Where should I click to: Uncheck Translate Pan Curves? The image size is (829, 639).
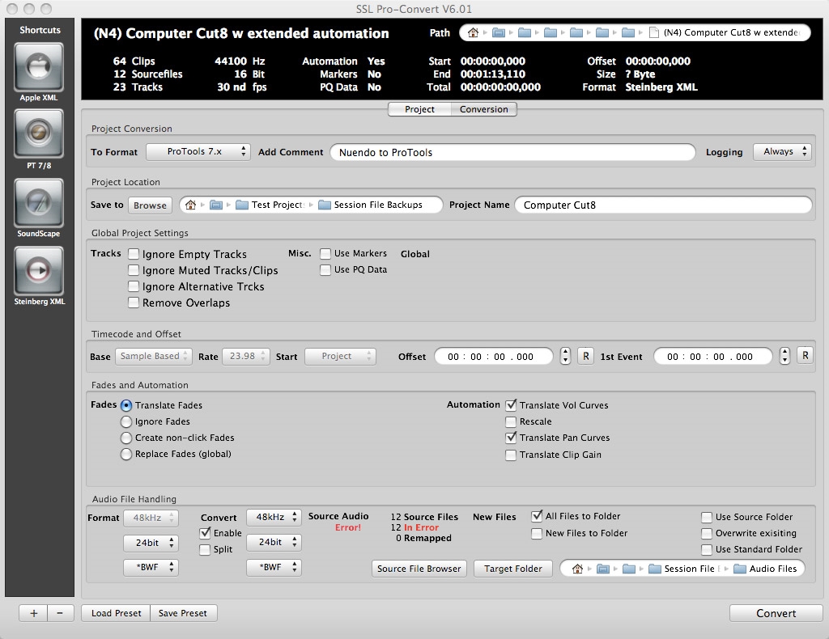click(x=511, y=438)
